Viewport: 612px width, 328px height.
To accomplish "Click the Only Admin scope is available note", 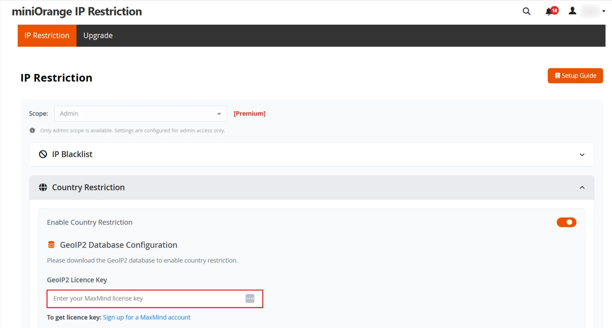I will [x=132, y=130].
